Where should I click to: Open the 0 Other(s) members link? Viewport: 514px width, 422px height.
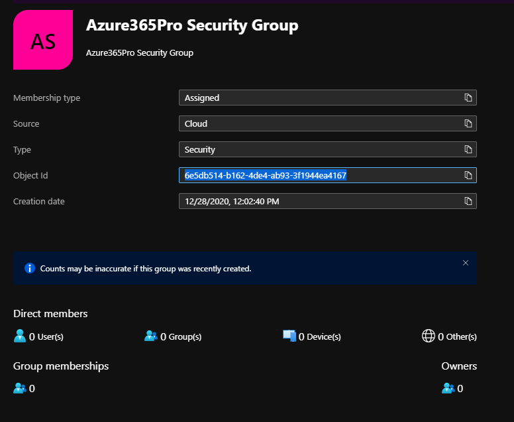(x=457, y=336)
